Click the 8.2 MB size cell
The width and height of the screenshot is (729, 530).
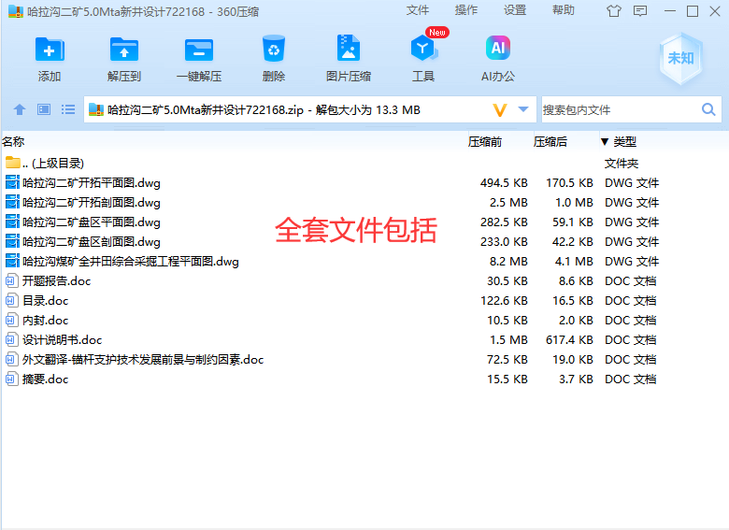click(508, 262)
